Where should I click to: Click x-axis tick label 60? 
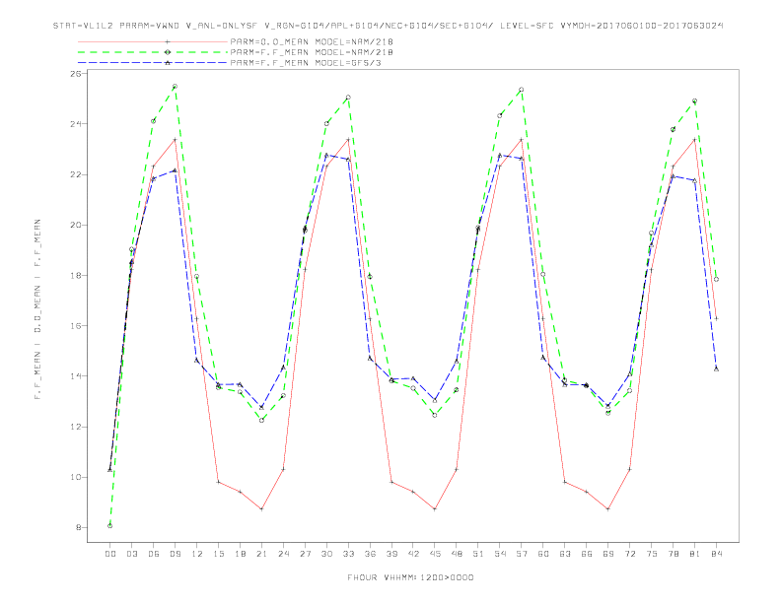click(543, 554)
